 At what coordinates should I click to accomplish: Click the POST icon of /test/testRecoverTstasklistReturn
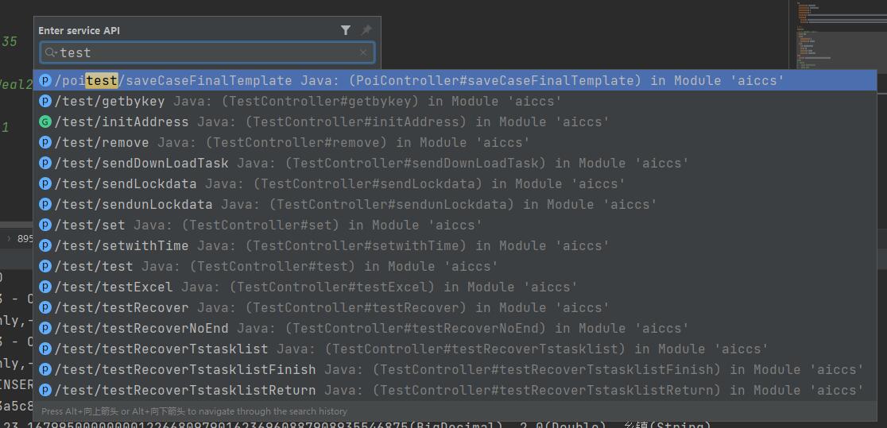[x=45, y=390]
